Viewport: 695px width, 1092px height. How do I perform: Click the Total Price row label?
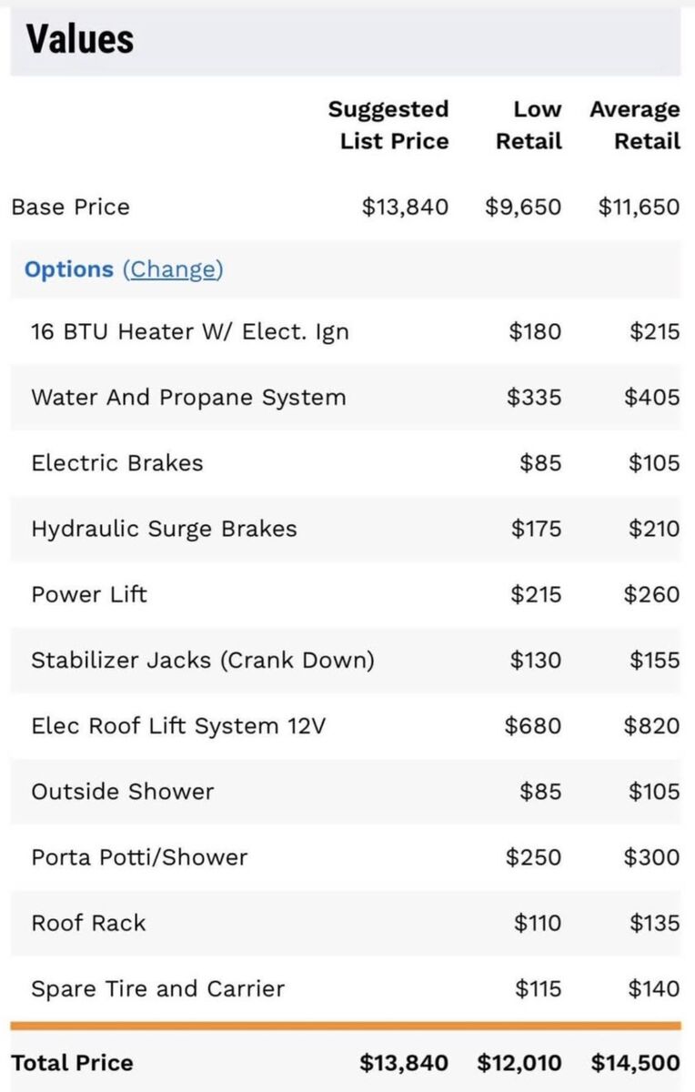(x=73, y=1063)
